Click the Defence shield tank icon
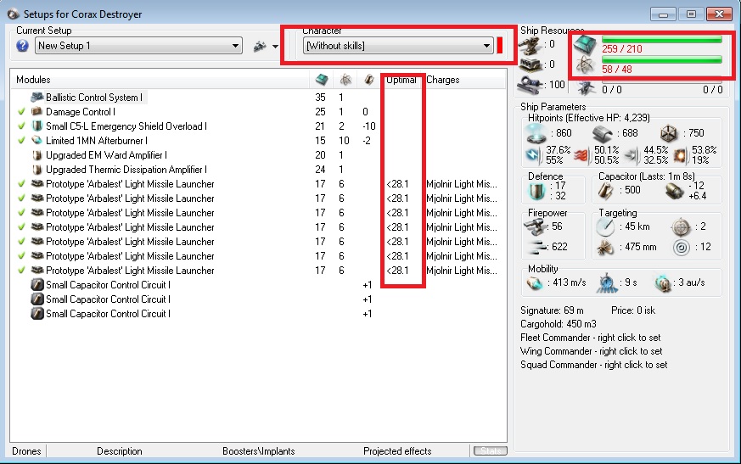741x464 pixels. coord(536,191)
